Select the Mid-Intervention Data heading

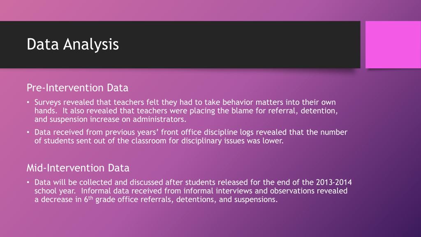(x=78, y=168)
